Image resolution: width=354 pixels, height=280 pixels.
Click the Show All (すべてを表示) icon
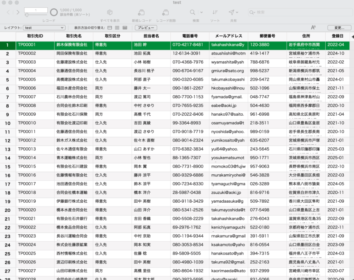pos(110,12)
